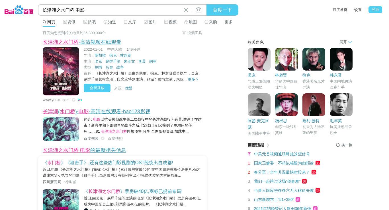Play the movie poster video thumbnail
This screenshot has height=210, width=389.
[x=61, y=71]
